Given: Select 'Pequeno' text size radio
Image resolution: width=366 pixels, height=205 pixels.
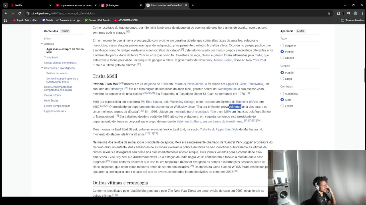Looking at the screenshot, I should [x=282, y=46].
